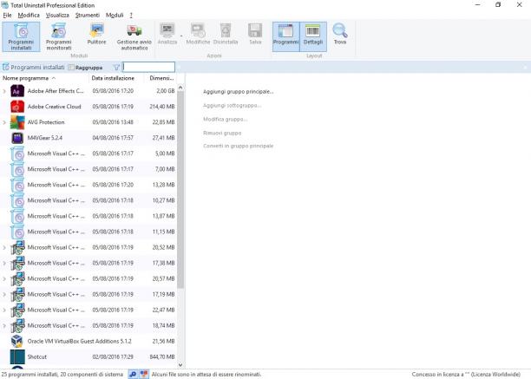
Task: Open the Strumenti menu
Action: (x=88, y=16)
